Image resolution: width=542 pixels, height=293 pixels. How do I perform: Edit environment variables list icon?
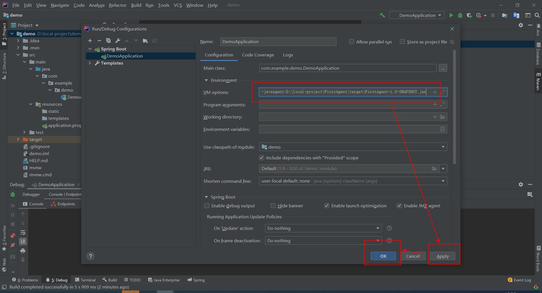pyautogui.click(x=442, y=129)
